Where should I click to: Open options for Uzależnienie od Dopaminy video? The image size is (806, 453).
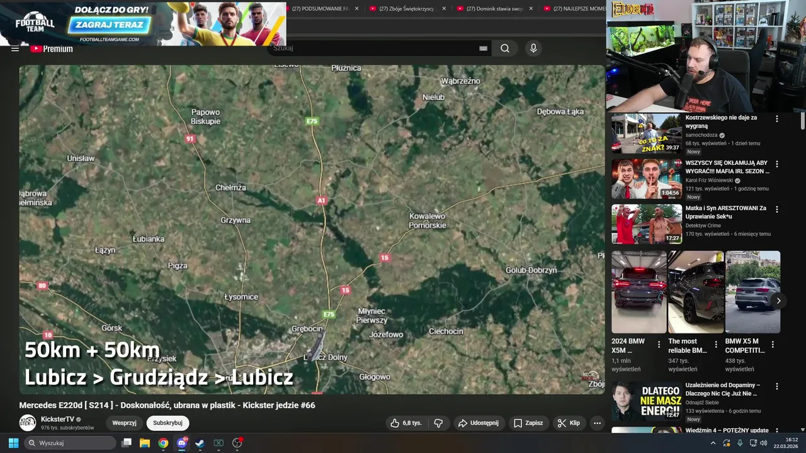tap(776, 386)
